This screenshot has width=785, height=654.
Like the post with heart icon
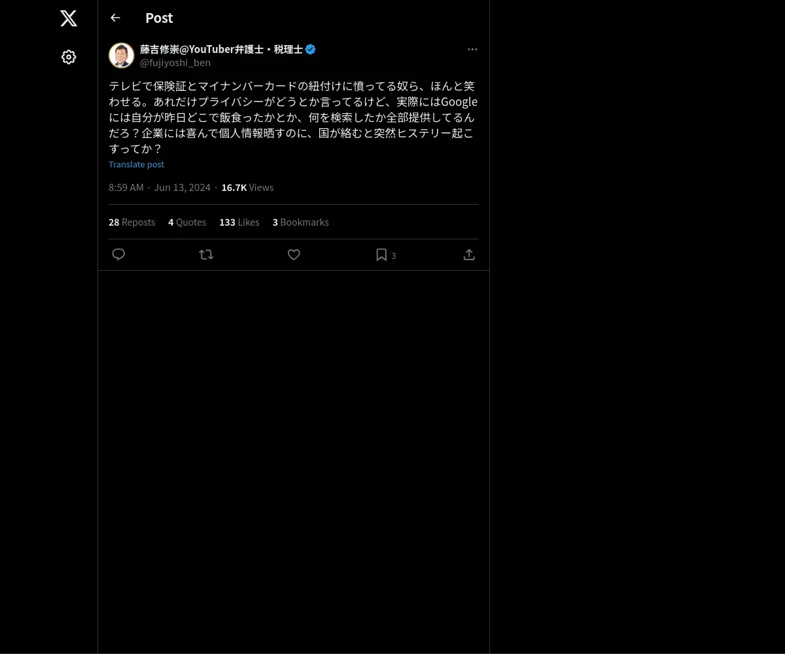[x=294, y=254]
